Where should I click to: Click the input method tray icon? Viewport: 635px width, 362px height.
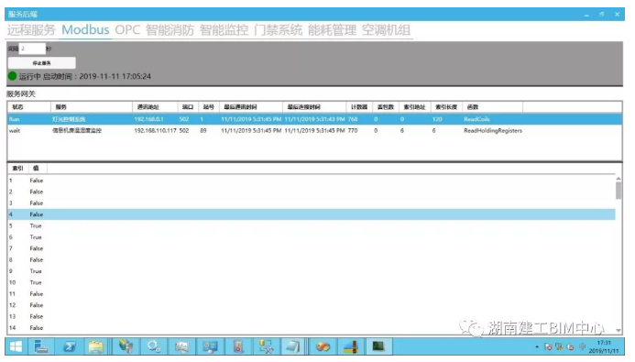click(x=583, y=346)
